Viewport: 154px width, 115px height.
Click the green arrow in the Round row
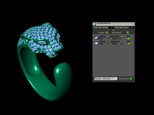click(129, 44)
